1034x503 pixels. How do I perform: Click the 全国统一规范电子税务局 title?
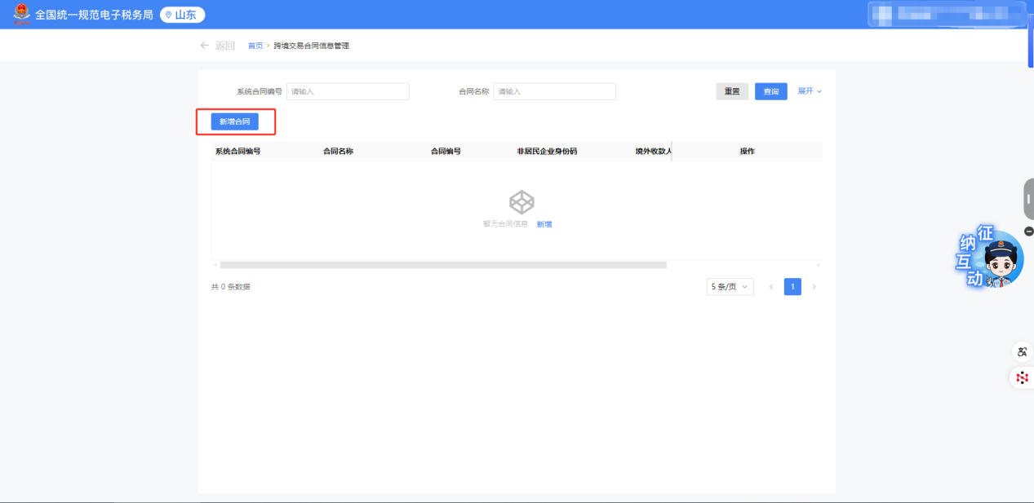point(94,15)
